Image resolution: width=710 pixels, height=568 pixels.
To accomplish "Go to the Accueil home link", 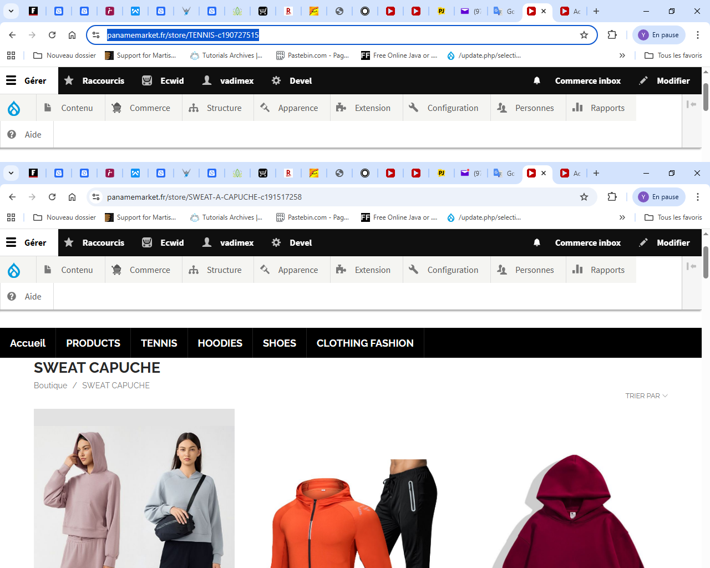I will pos(28,343).
